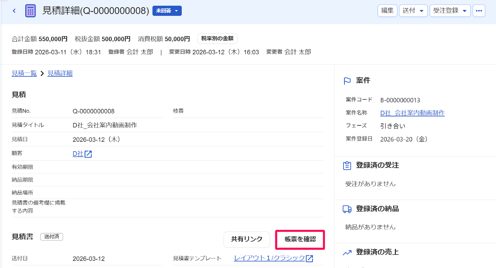The width and height of the screenshot is (496, 268).
Task: Click the truck icon of 登録済の納品
Action: coord(347,209)
